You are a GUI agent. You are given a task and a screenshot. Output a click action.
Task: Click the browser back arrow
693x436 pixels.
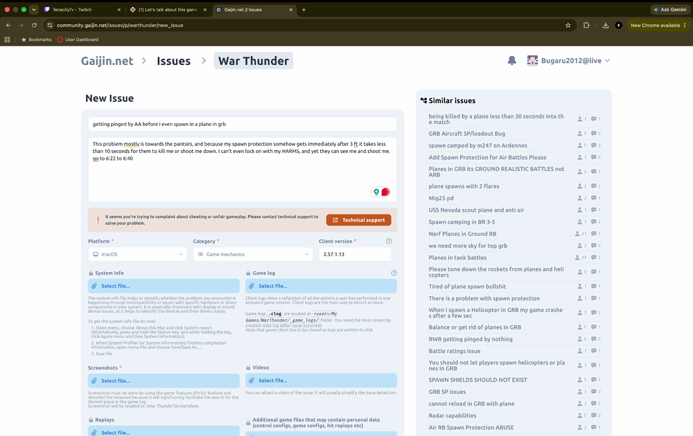[x=8, y=25]
